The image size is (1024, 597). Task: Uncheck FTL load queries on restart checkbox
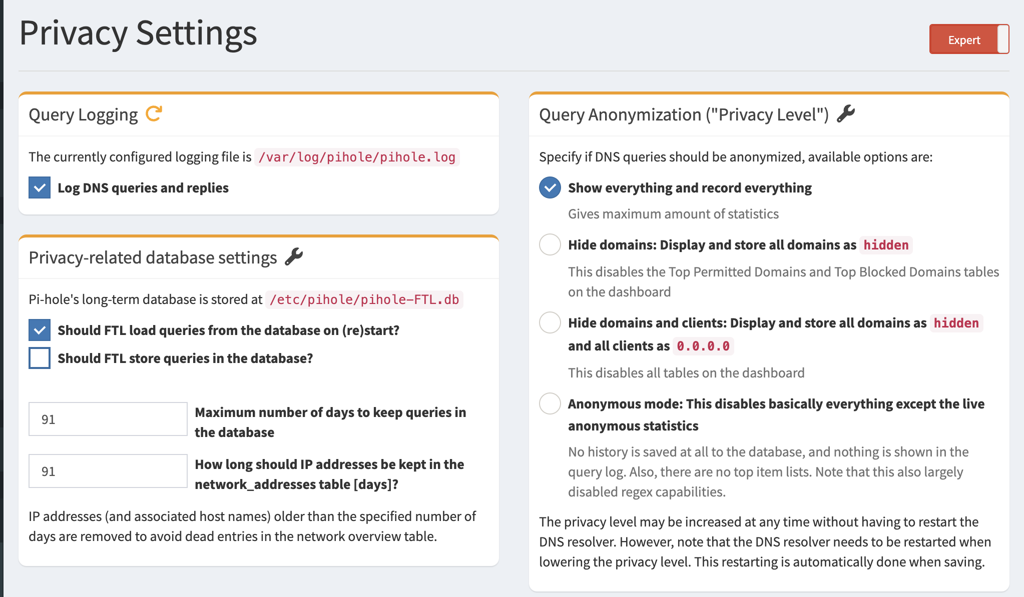(40, 330)
